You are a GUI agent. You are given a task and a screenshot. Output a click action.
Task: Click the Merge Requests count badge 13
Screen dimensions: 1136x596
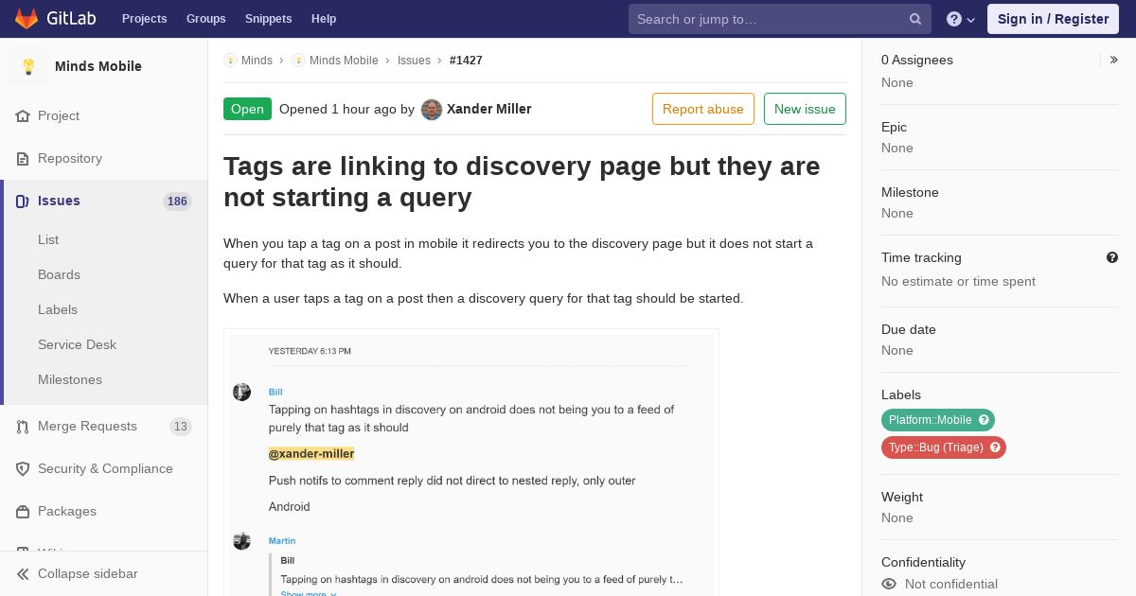coord(181,427)
